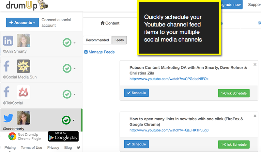Click the drumUp logo

[27, 5]
